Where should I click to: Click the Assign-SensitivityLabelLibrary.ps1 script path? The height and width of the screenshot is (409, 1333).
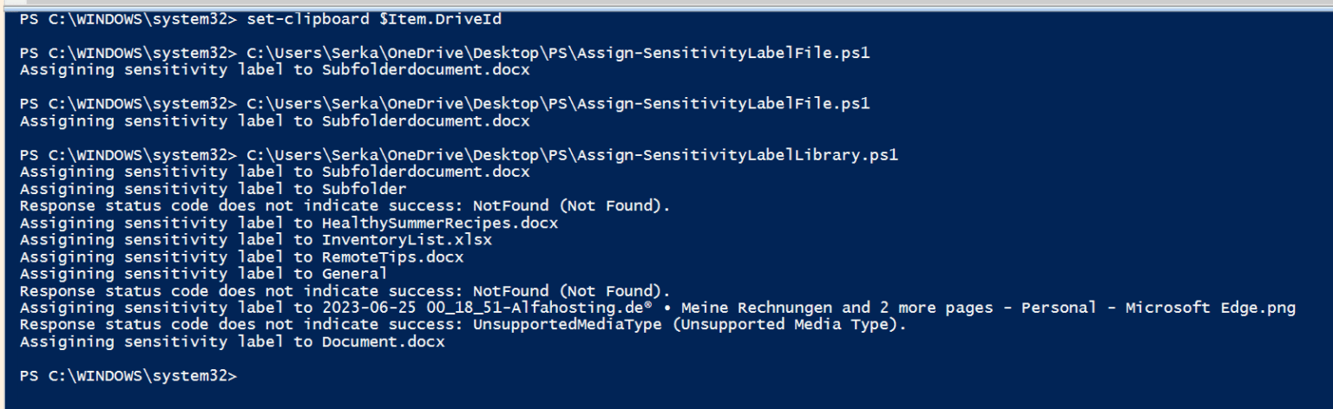coord(573,155)
